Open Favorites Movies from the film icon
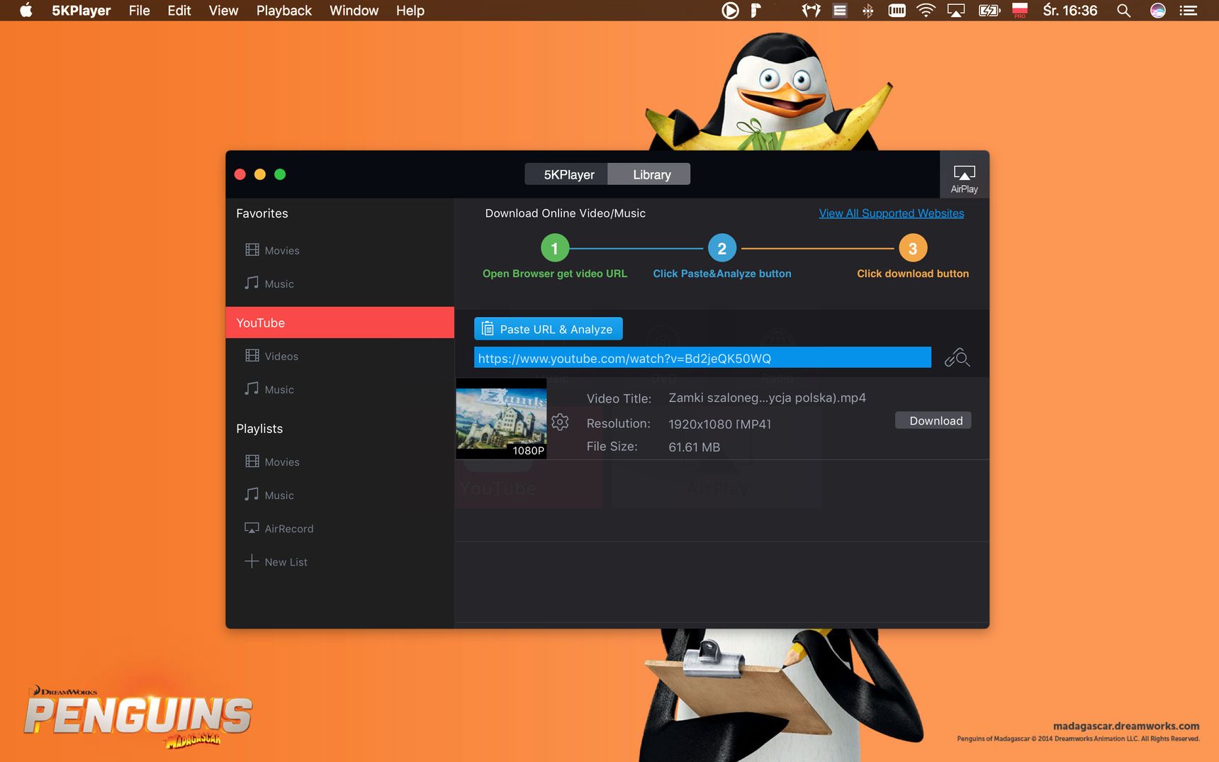 [252, 250]
